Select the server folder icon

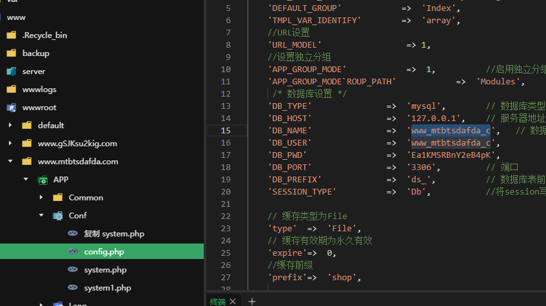(x=11, y=72)
